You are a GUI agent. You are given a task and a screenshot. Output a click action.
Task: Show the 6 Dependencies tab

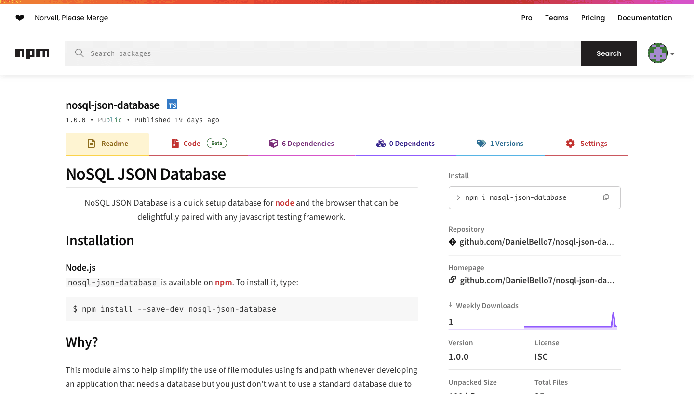click(301, 144)
